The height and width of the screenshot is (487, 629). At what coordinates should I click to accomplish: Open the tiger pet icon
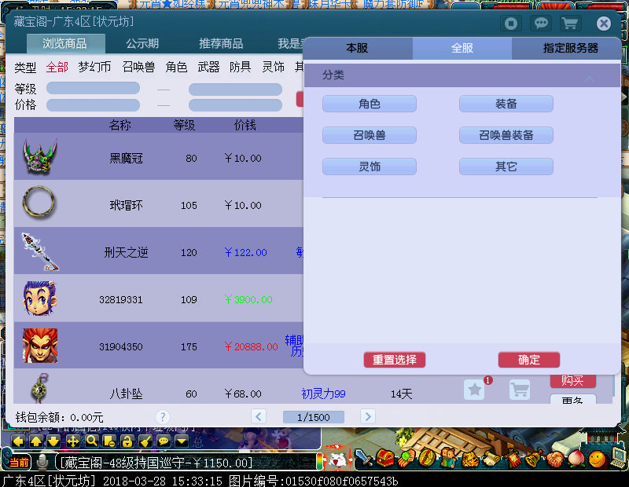tap(470, 459)
